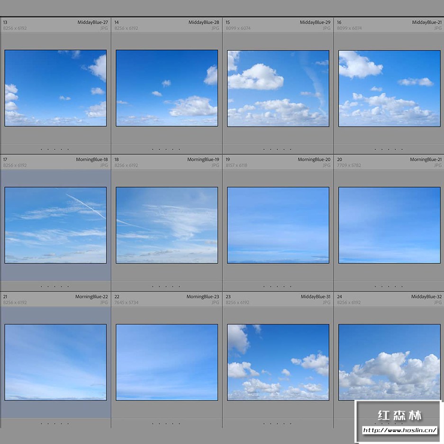Viewport: 444px width, 444px height.
Task: Click index number 23 in grid cell
Action: [x=228, y=297]
